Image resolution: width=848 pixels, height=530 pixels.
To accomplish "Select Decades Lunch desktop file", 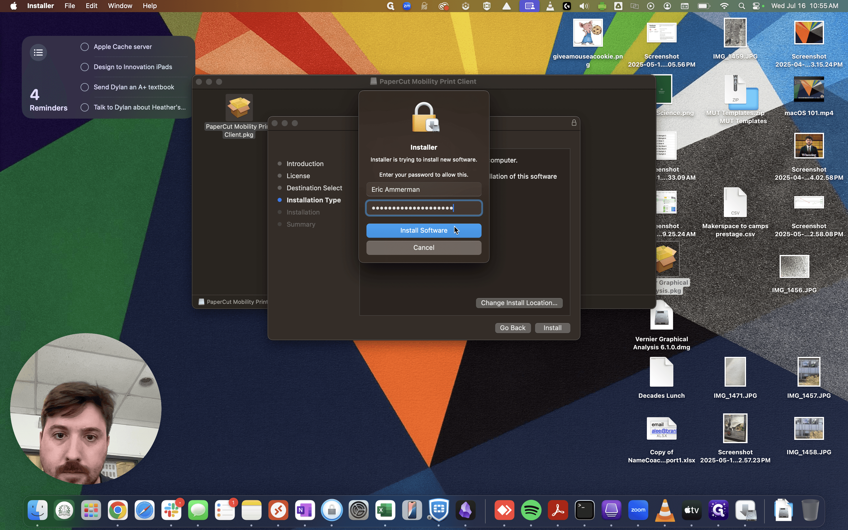I will (661, 372).
